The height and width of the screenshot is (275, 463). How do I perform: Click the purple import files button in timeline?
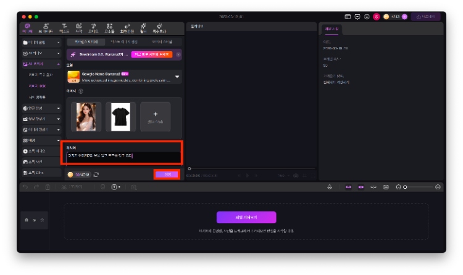(x=246, y=217)
